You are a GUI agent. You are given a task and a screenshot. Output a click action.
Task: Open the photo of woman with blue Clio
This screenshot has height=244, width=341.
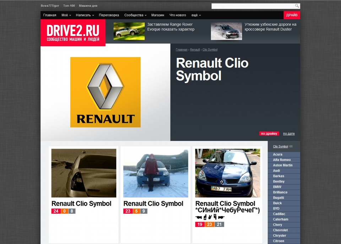click(156, 173)
